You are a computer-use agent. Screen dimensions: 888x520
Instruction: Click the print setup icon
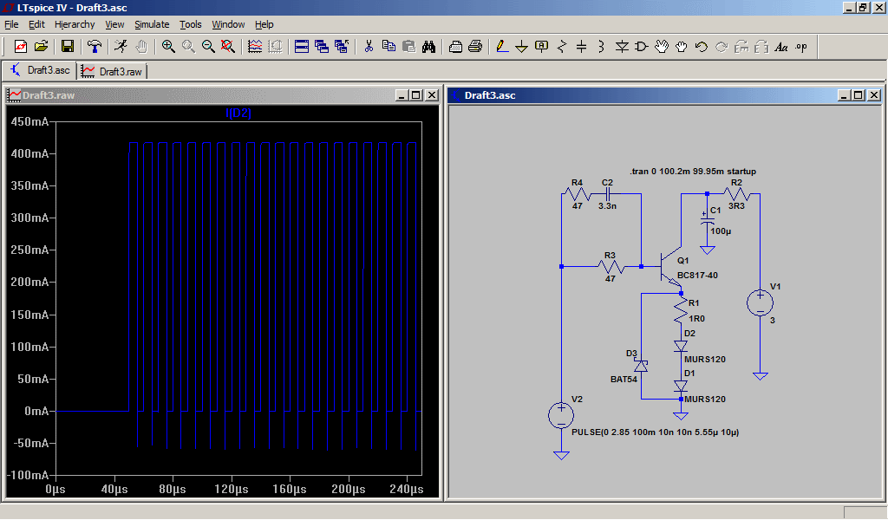tap(455, 47)
